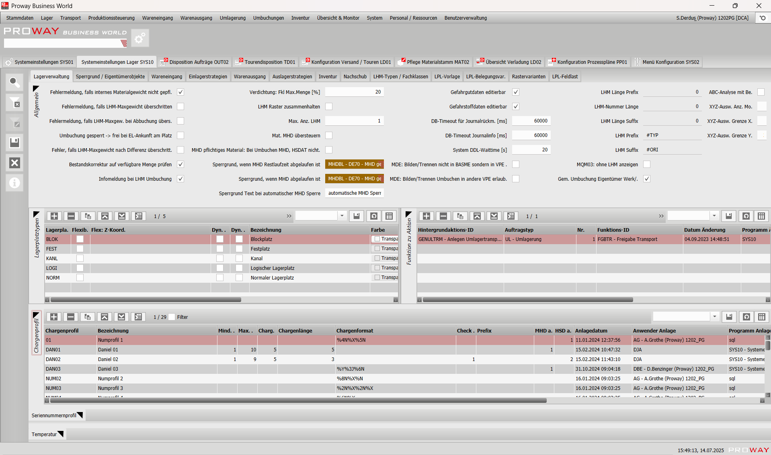The width and height of the screenshot is (771, 455).
Task: Click the Farbe Transparent cell of KANL row
Action: click(385, 258)
